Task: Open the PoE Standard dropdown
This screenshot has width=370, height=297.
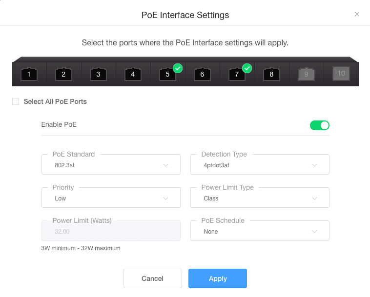Action: click(x=111, y=164)
